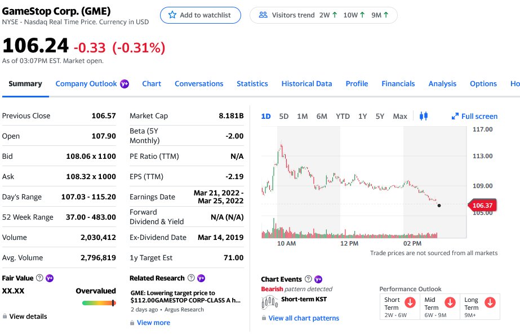Click the Bid value 108.06 x 1100
The width and height of the screenshot is (520, 334).
click(x=91, y=156)
